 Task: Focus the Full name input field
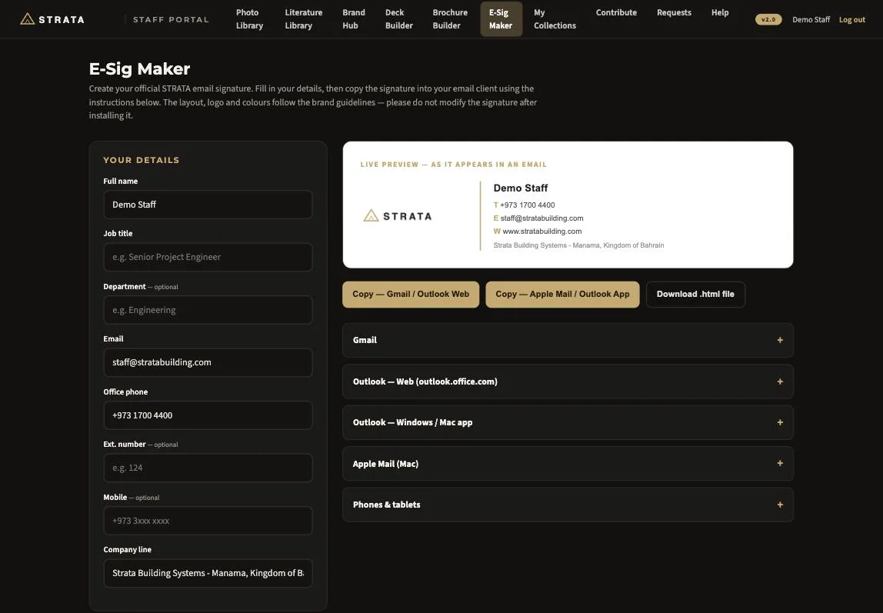point(208,205)
